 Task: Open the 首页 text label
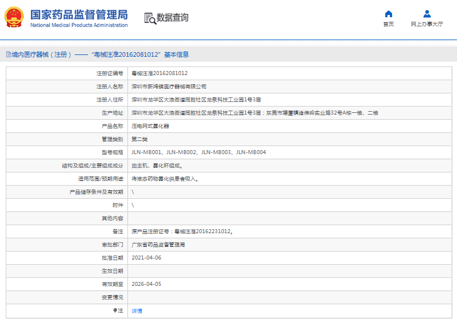pyautogui.click(x=389, y=24)
